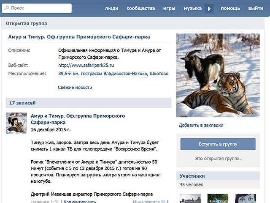This screenshot has height=203, width=270.
Task: Expand Свежие новости section
Action: [75, 88]
